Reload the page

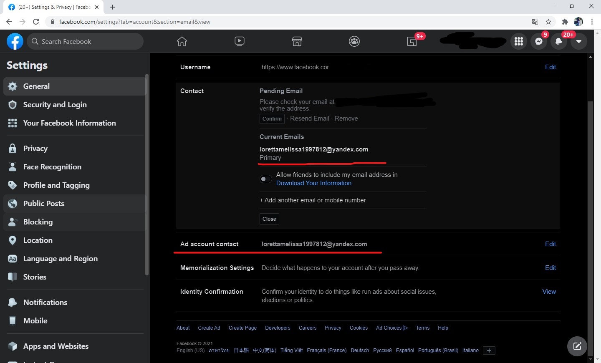(36, 22)
